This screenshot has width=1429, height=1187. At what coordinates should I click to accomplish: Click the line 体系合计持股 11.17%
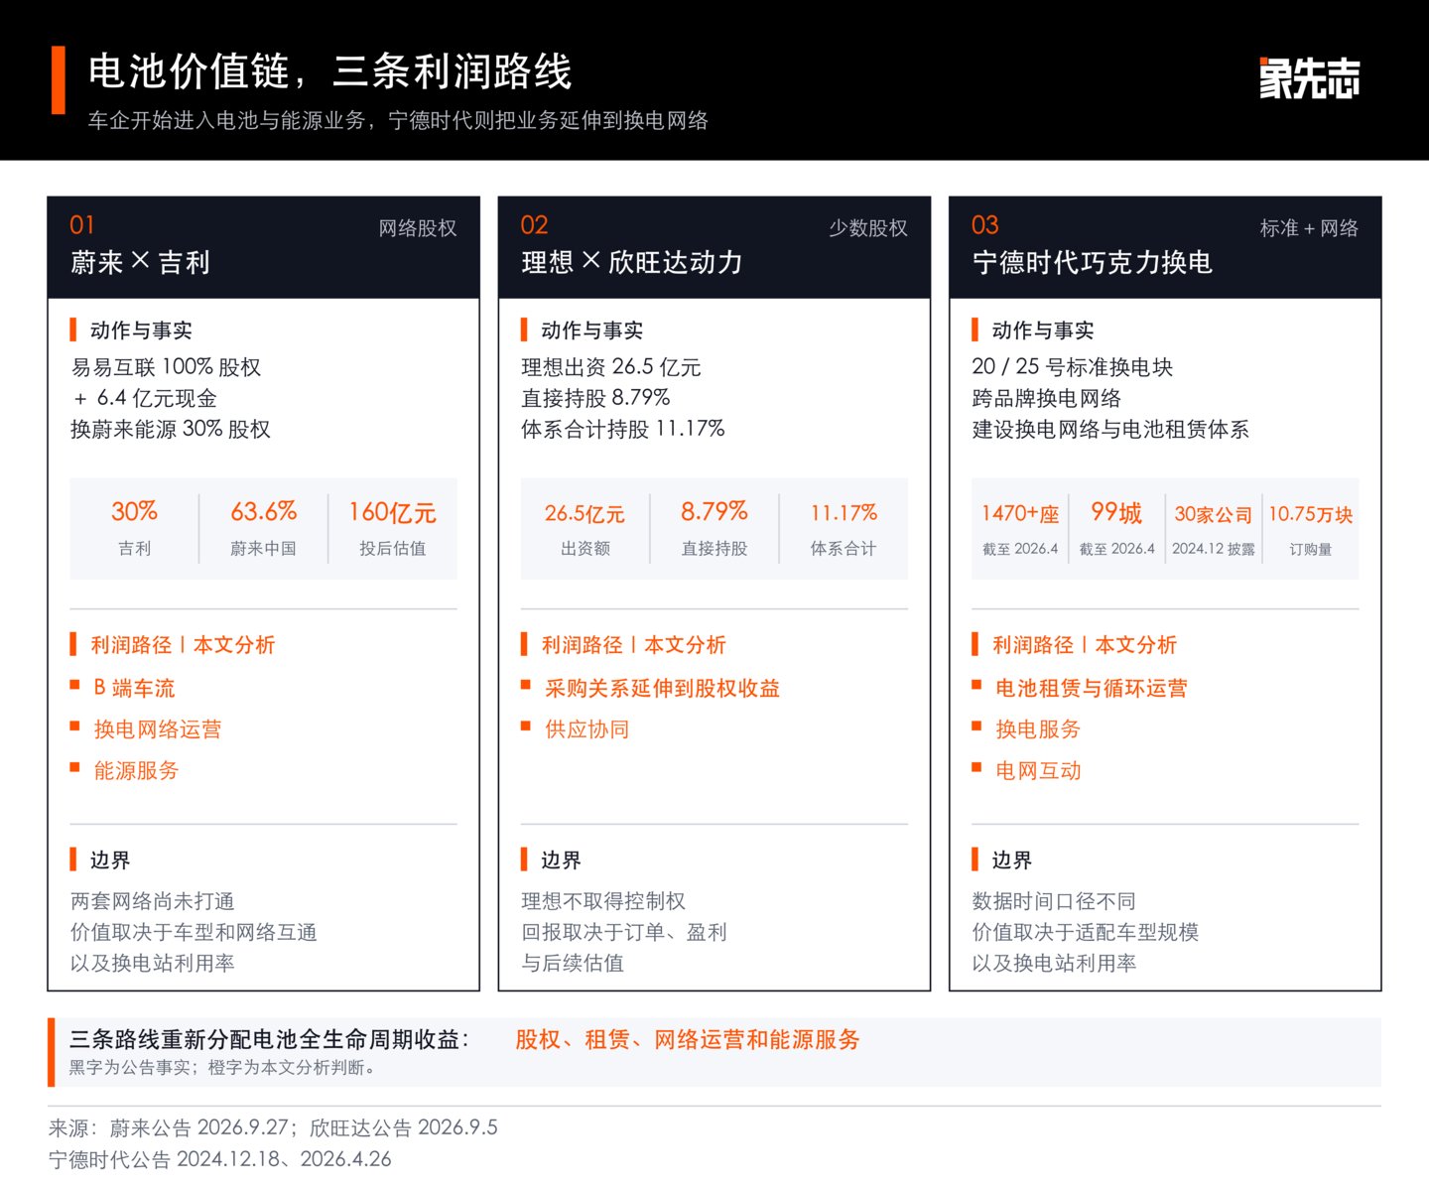click(x=623, y=429)
